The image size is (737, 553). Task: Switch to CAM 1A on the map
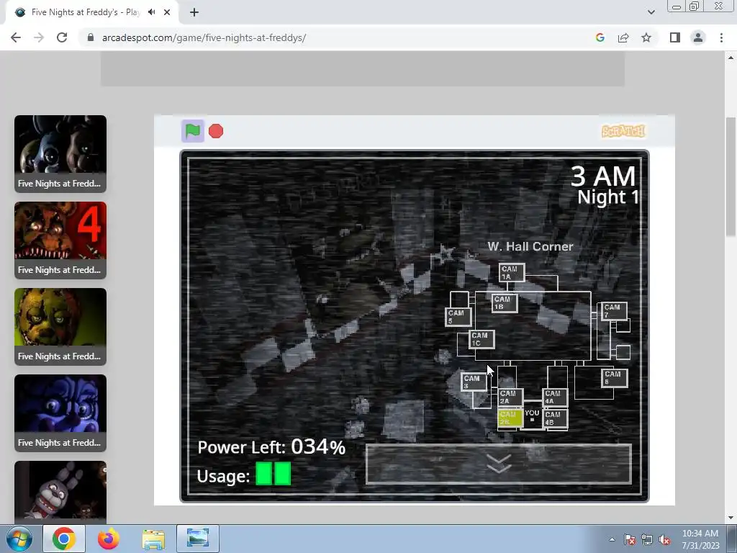point(512,273)
